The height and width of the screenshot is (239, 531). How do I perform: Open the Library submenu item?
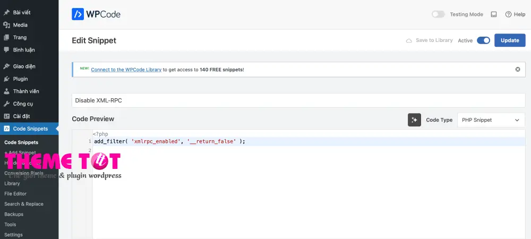pos(12,183)
